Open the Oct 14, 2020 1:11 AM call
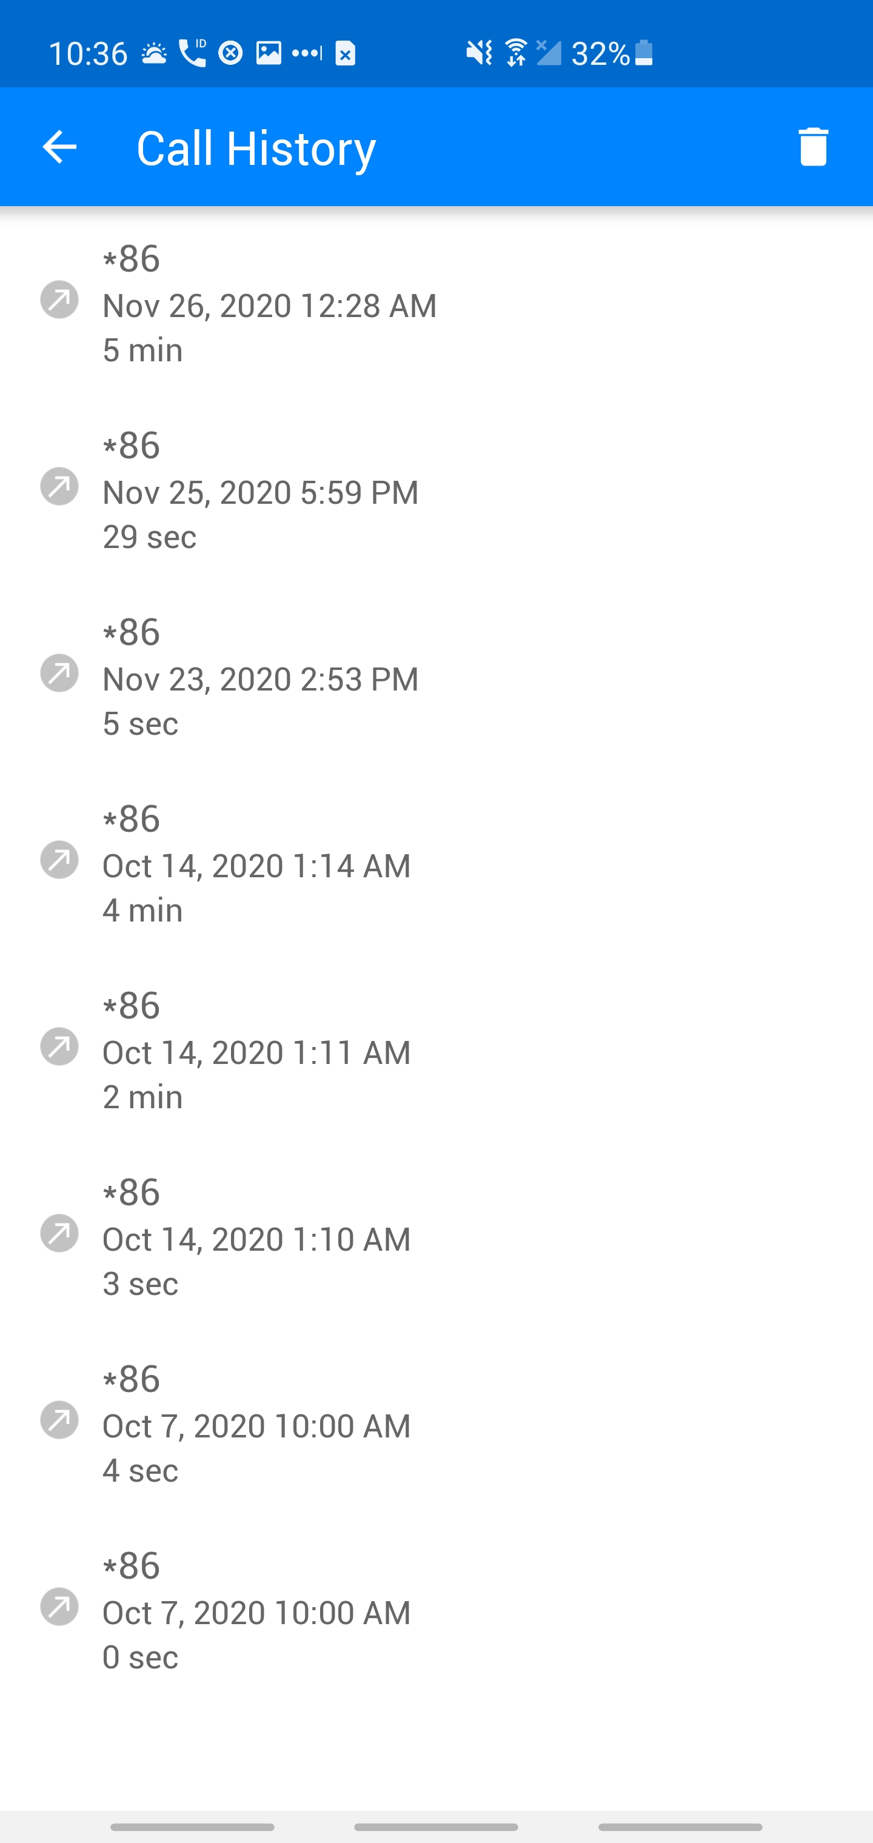This screenshot has width=873, height=1843. 256,1052
